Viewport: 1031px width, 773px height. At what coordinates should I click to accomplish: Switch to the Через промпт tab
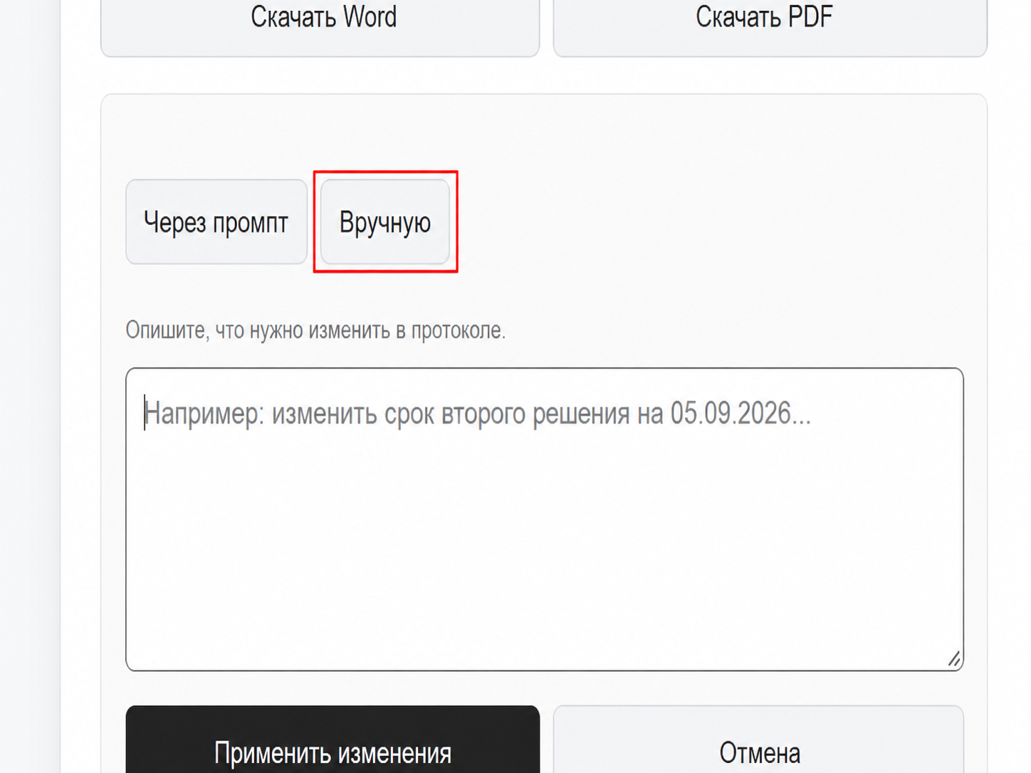tap(216, 222)
